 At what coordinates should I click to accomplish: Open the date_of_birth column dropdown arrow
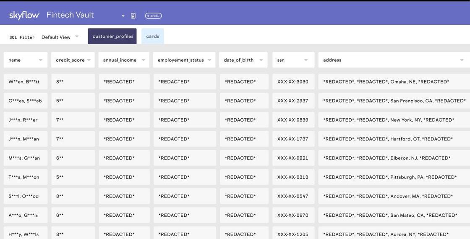pyautogui.click(x=261, y=60)
